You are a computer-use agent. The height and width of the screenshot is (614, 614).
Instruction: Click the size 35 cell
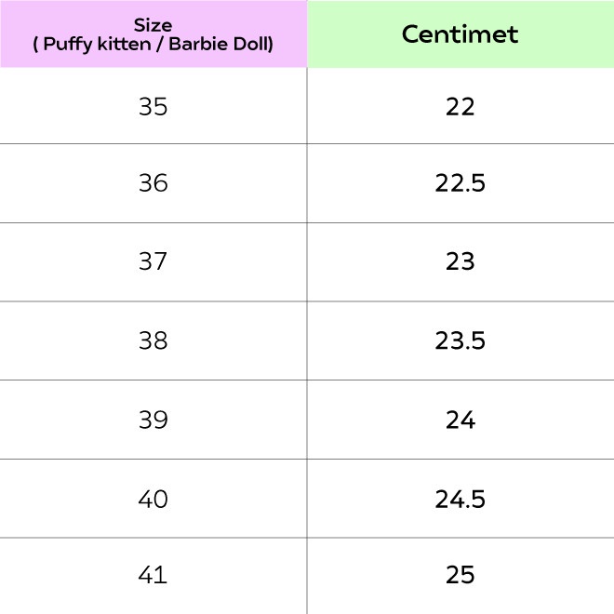153,106
